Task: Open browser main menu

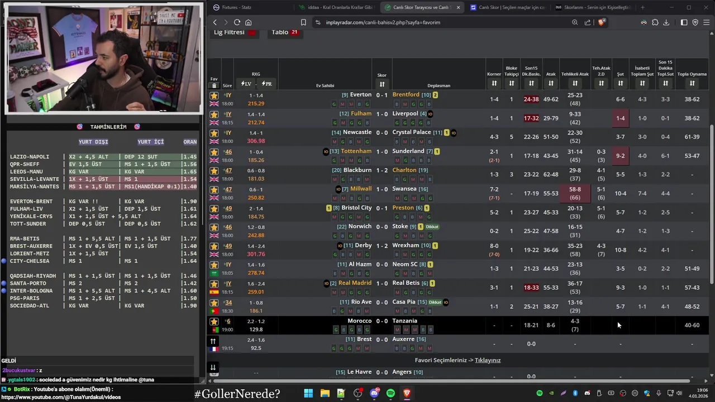Action: click(707, 22)
